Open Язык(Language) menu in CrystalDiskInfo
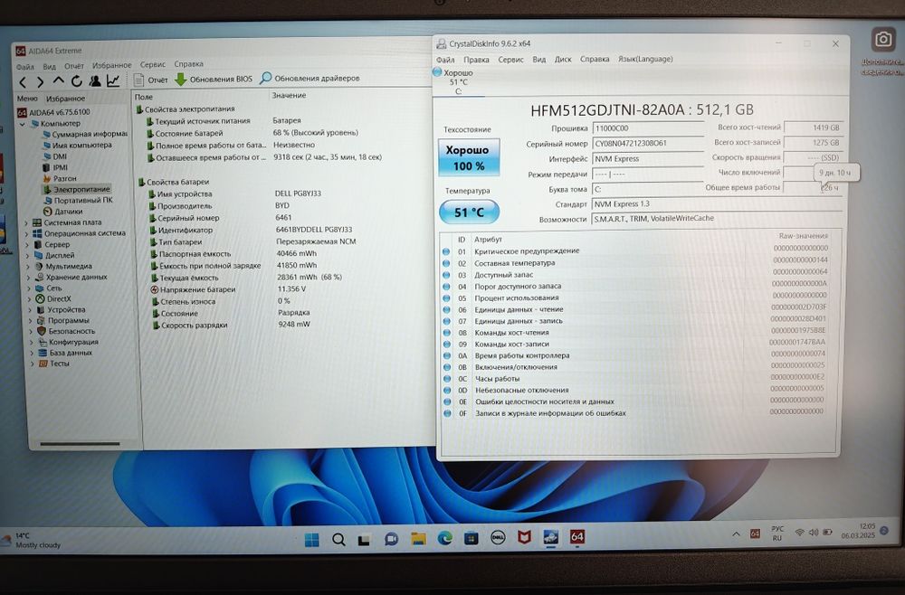Viewport: 905px width, 595px height. coord(645,59)
